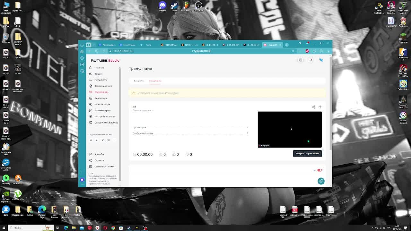Open the channel avatar in header
411x231 pixels.
point(321,60)
